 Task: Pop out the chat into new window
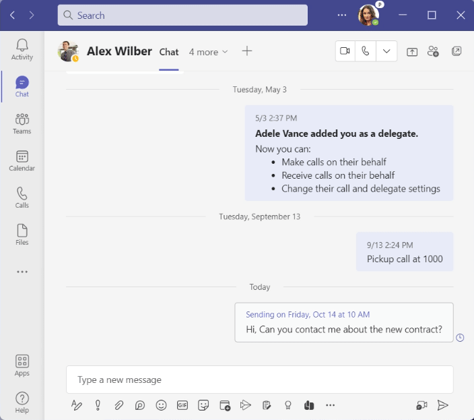pyautogui.click(x=456, y=51)
